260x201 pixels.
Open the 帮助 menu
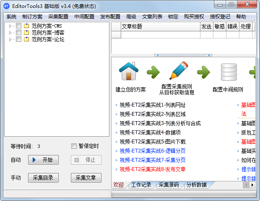241,17
